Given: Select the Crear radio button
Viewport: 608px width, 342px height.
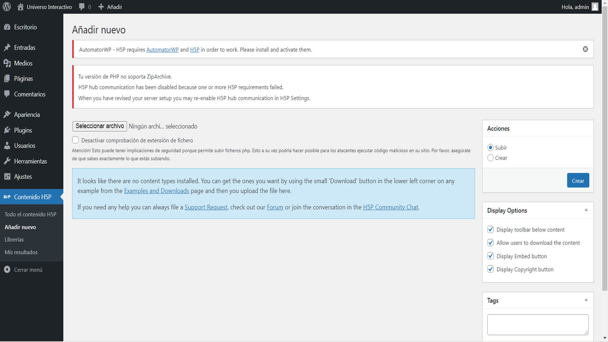Looking at the screenshot, I should point(491,158).
